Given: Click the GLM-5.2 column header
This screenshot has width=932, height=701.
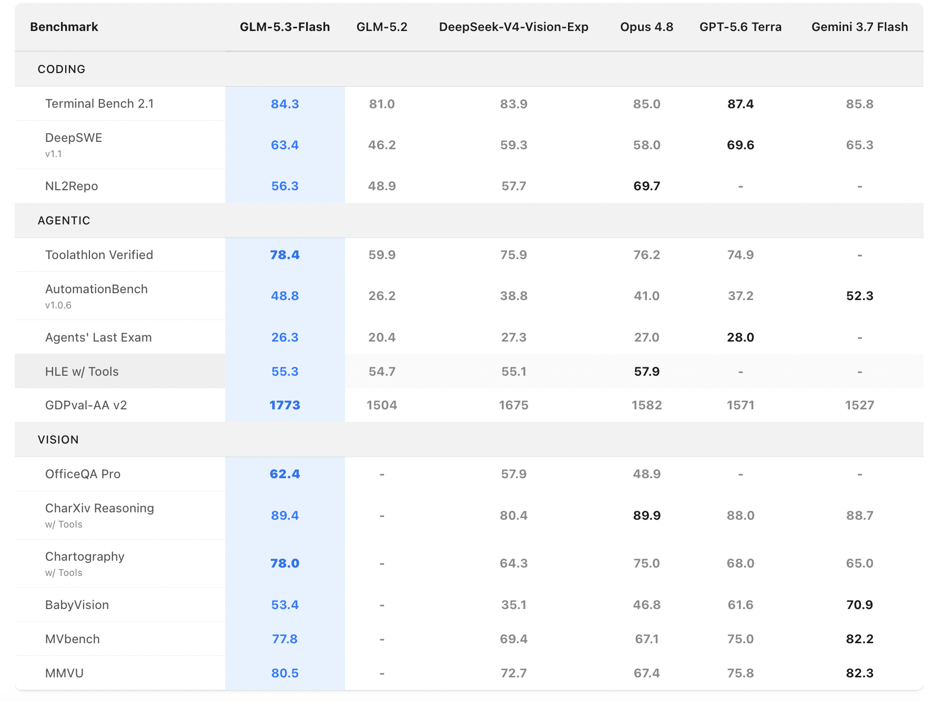Looking at the screenshot, I should coord(382,27).
